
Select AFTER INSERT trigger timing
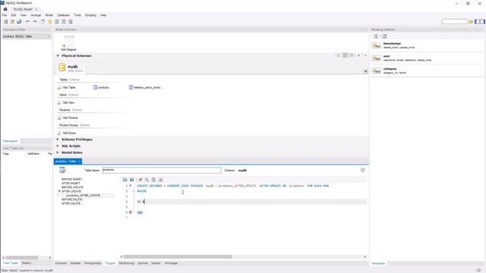click(71, 184)
